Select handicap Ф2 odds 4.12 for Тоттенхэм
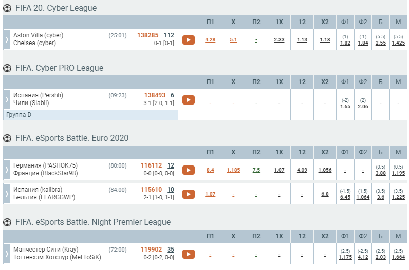This screenshot has width=409, height=270. [363, 257]
